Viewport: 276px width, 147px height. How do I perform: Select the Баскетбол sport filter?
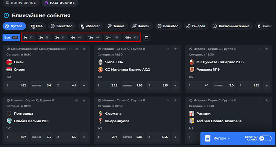click(62, 26)
